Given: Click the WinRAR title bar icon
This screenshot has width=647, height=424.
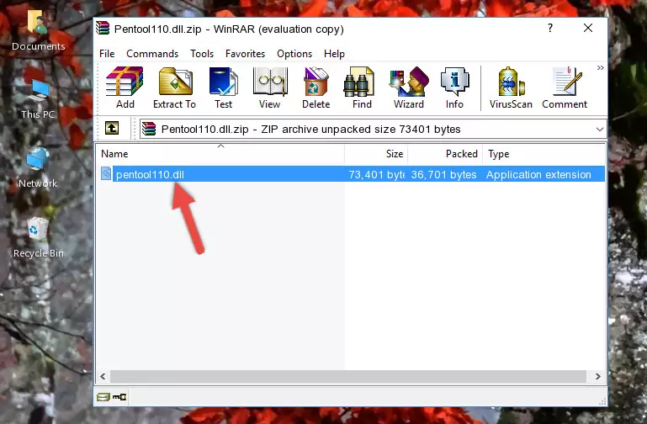Looking at the screenshot, I should pos(103,29).
